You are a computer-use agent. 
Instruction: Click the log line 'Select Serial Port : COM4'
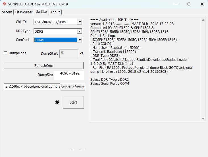110,84
